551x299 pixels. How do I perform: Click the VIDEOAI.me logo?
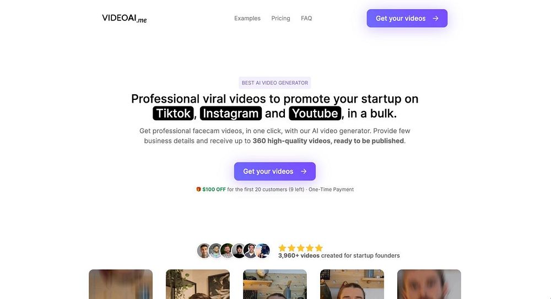[125, 18]
